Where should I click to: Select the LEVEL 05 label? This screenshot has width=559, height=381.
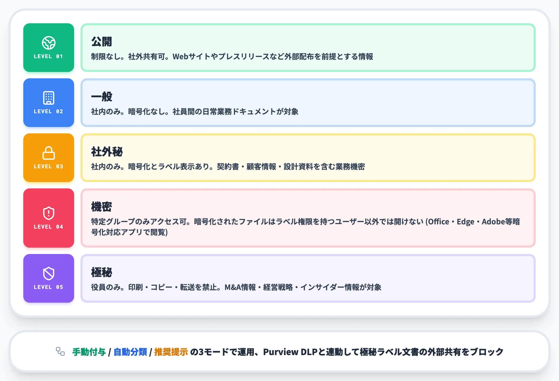tap(48, 287)
